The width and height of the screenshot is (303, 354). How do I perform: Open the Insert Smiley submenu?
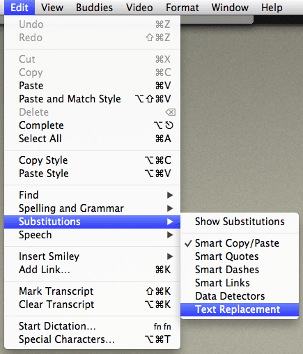pyautogui.click(x=92, y=256)
